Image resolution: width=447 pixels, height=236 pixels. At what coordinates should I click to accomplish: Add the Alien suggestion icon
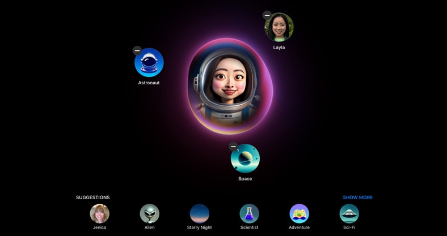point(150,213)
